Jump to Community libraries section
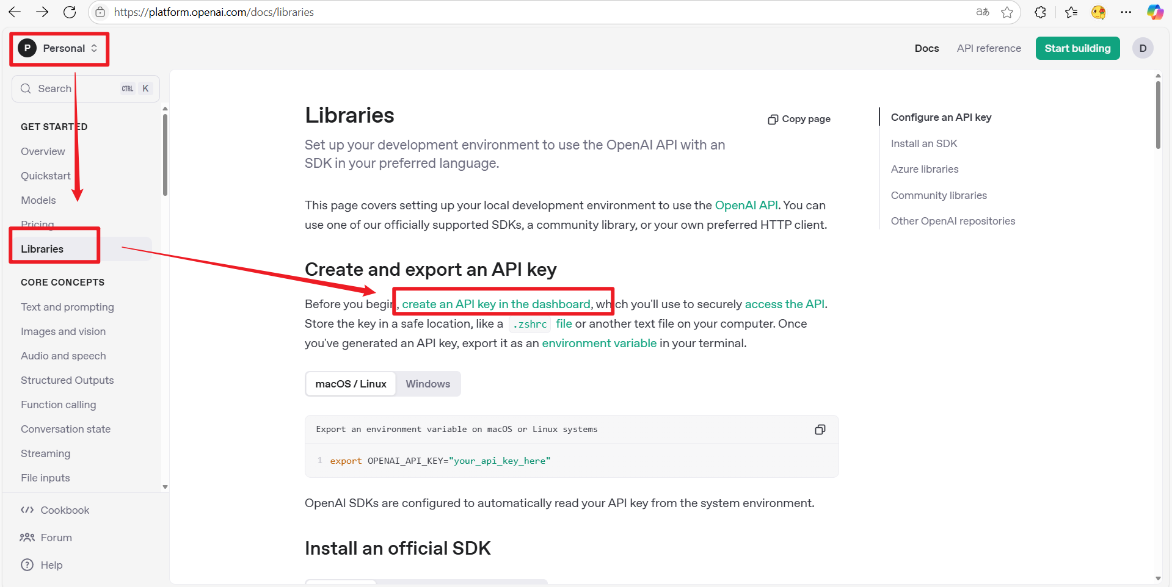Viewport: 1172px width, 587px height. [939, 195]
